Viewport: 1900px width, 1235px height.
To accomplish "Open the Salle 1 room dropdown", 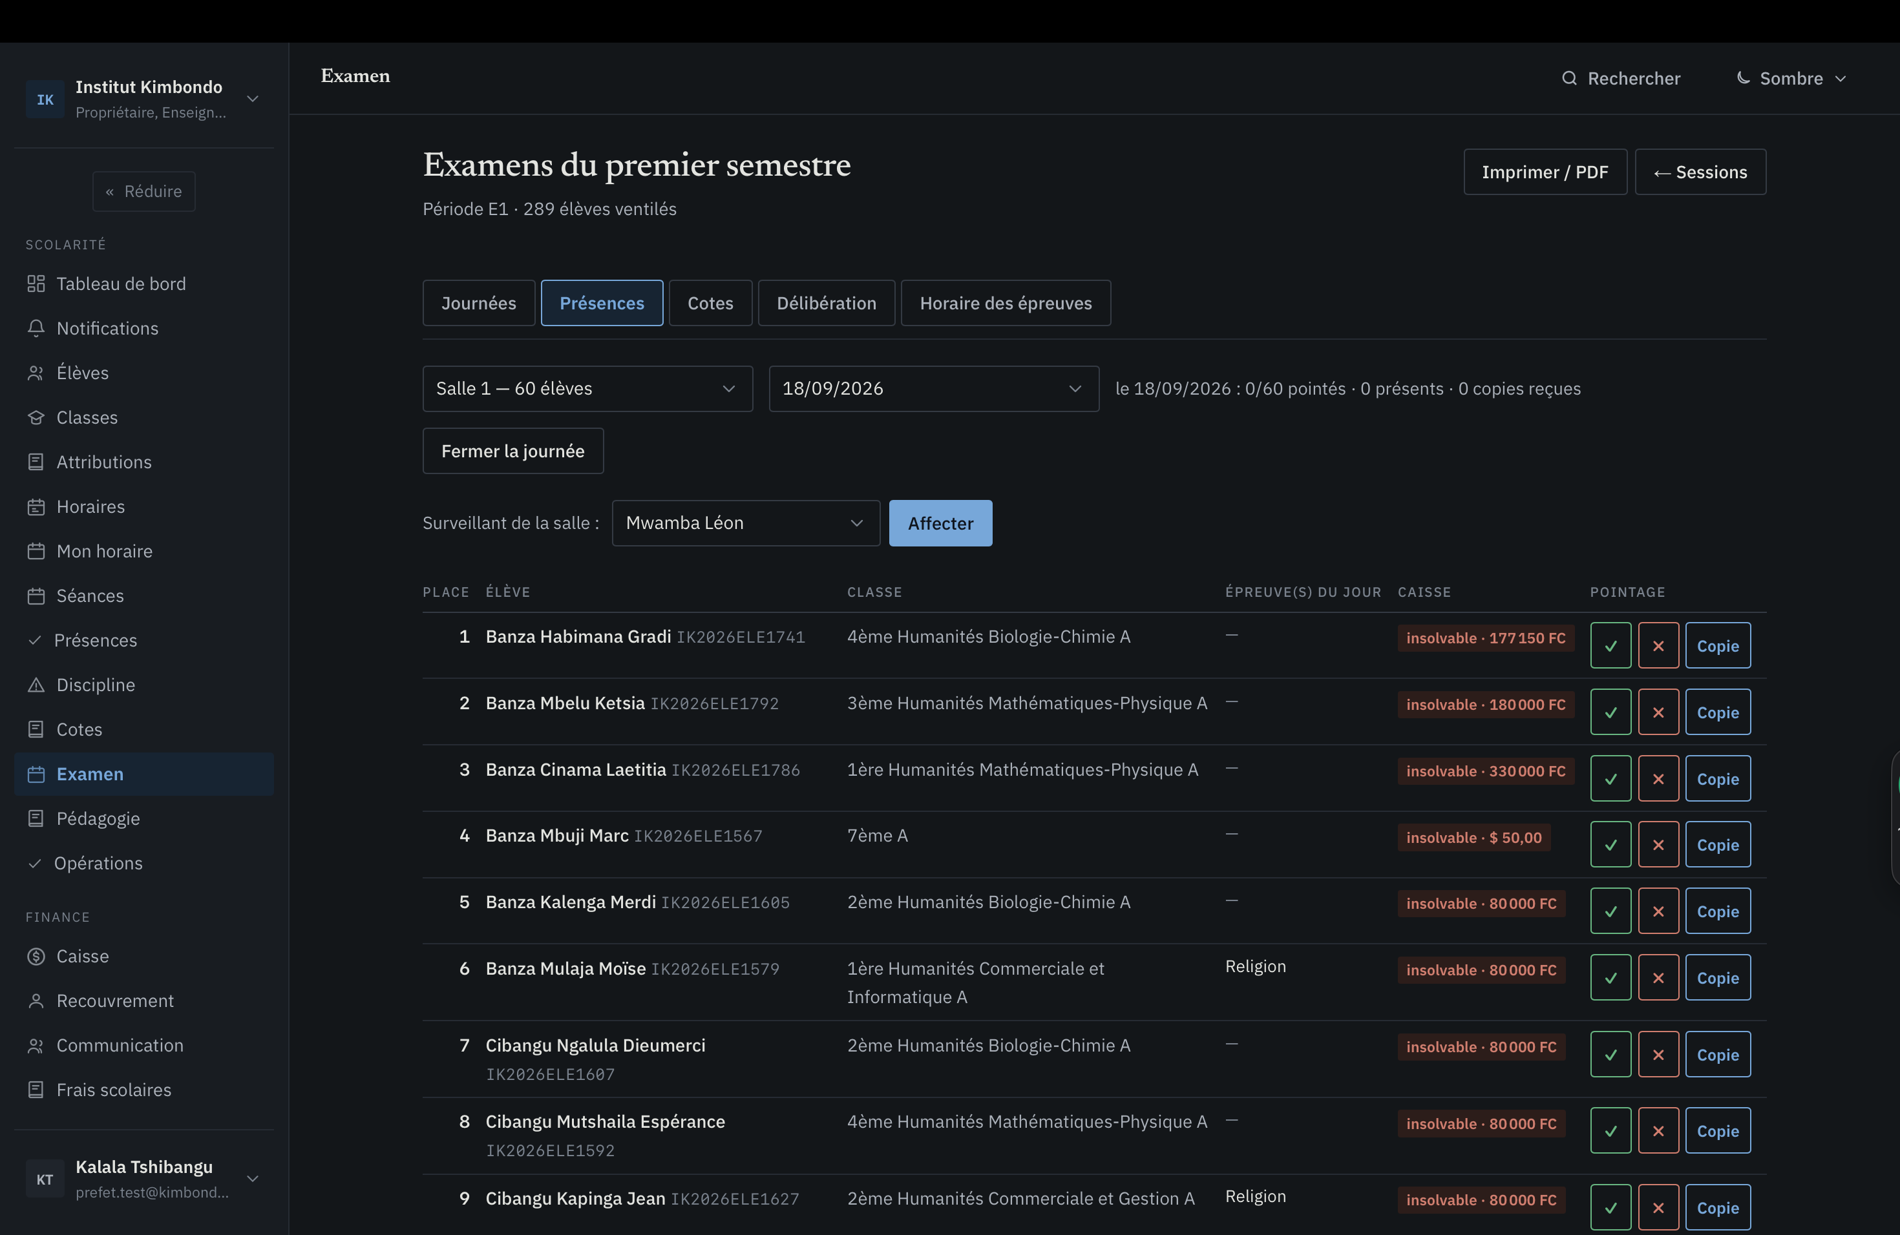I will pos(587,389).
